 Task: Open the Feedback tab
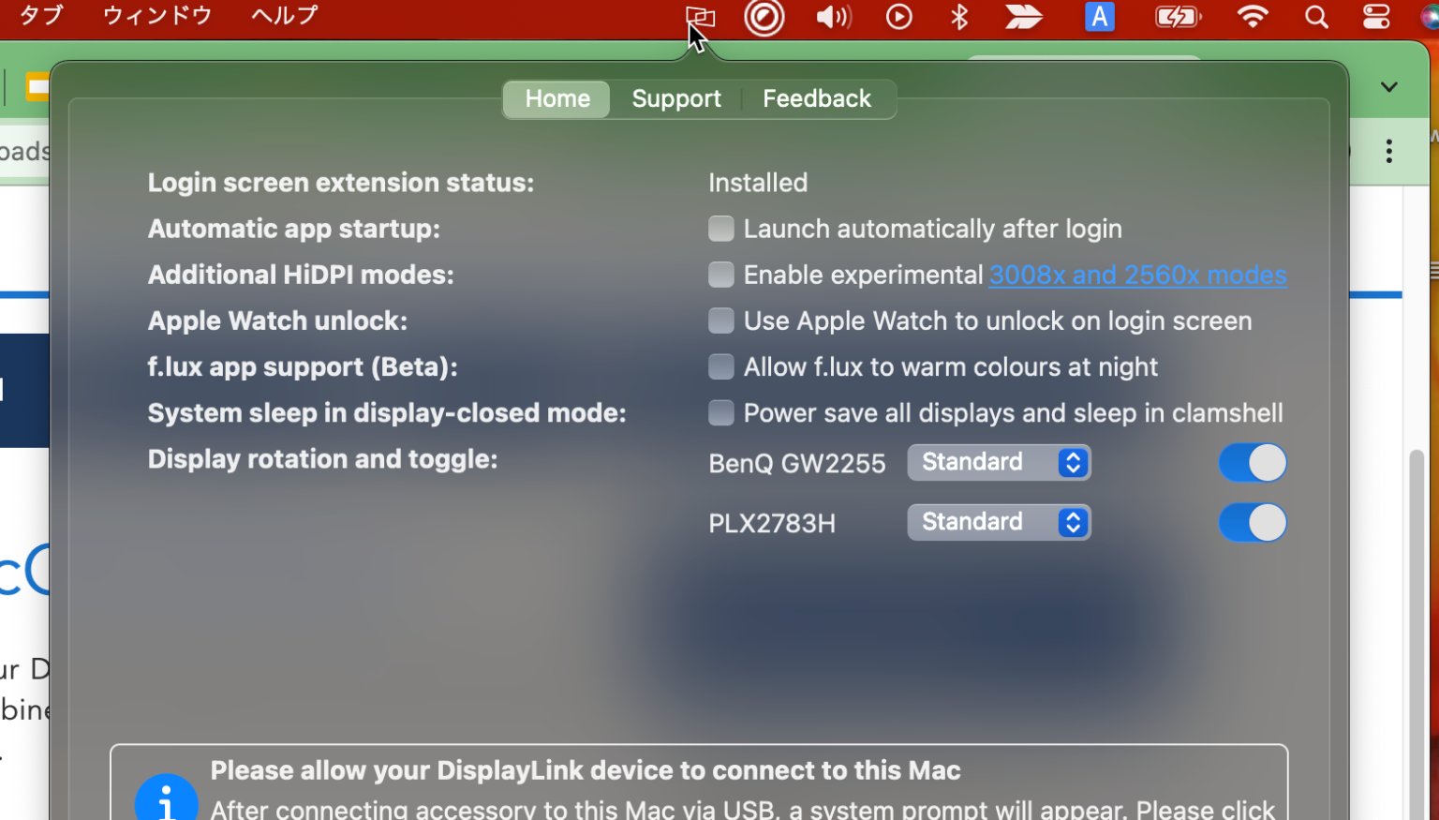[816, 98]
